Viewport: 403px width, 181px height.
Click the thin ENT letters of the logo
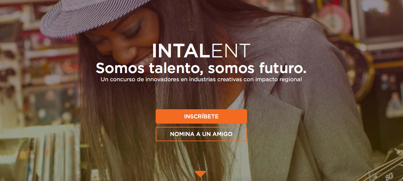click(230, 51)
